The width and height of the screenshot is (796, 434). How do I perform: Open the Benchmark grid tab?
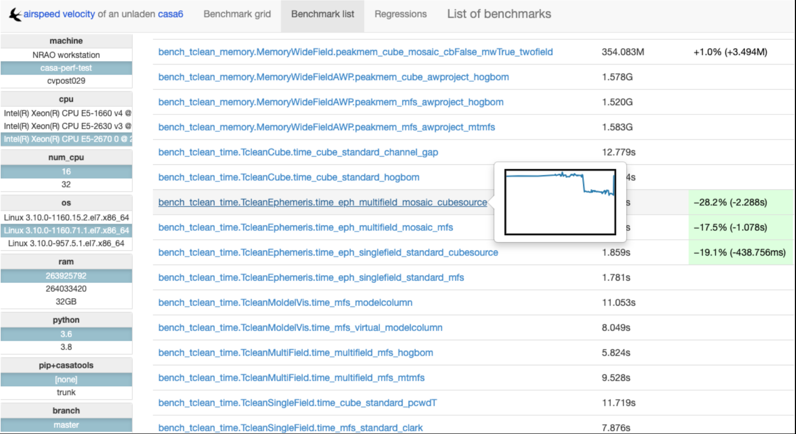[x=237, y=14]
